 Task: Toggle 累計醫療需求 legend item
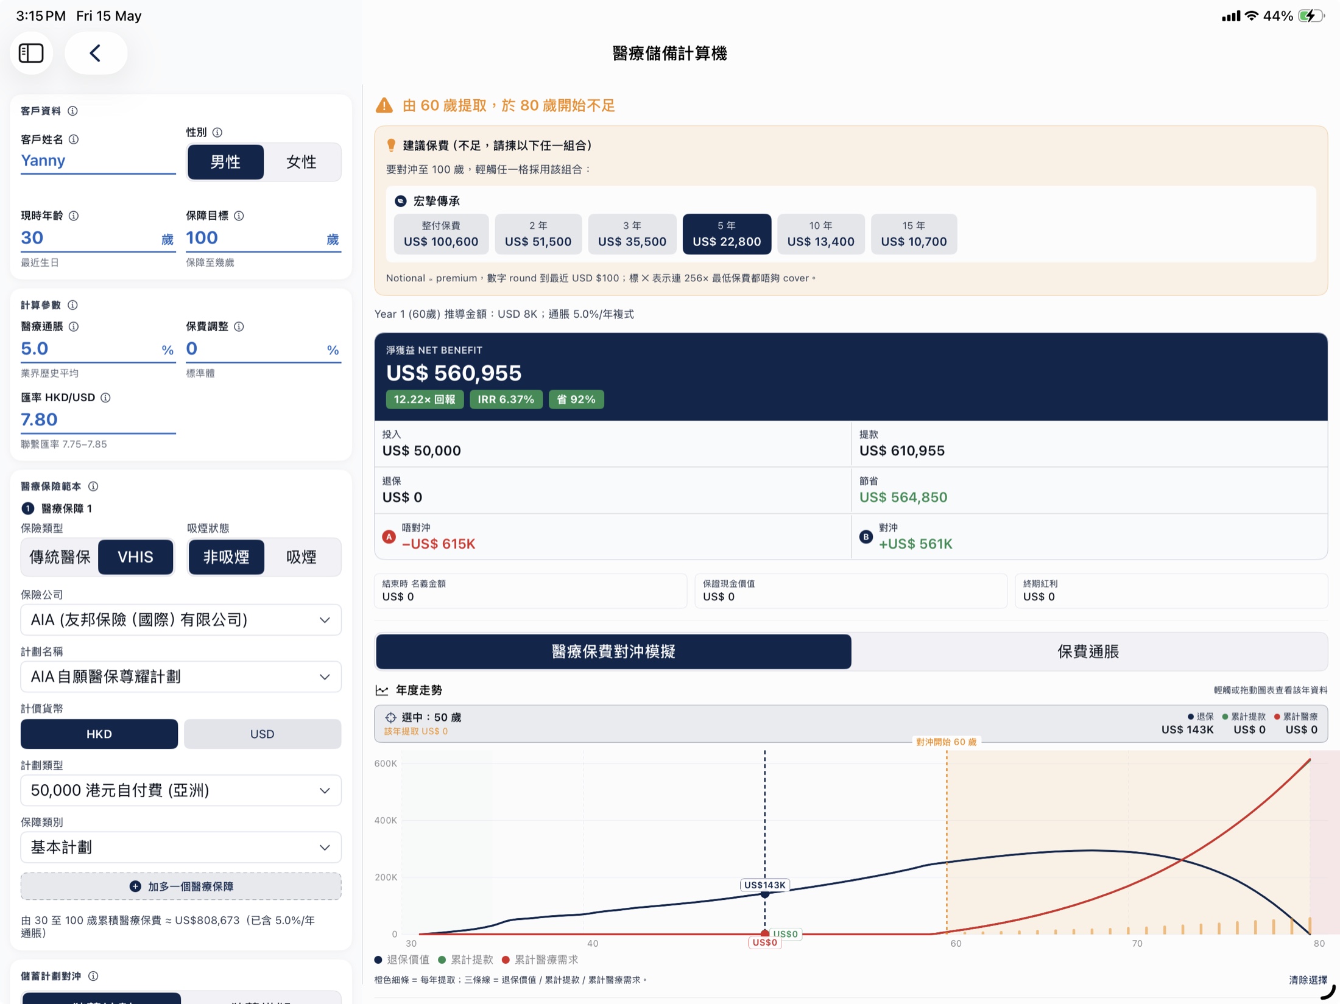[540, 960]
